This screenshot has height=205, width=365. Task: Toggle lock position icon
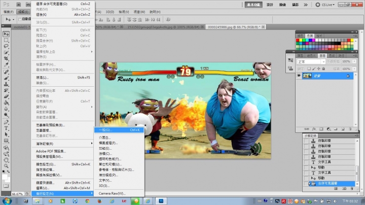click(319, 69)
